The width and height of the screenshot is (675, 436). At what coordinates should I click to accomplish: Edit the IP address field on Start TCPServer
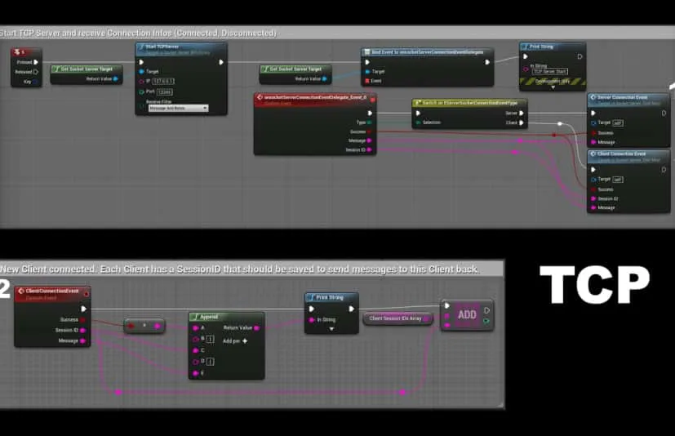point(163,81)
